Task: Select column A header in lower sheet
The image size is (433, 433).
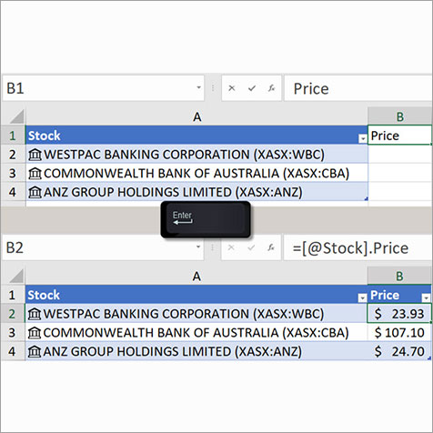Action: (196, 277)
